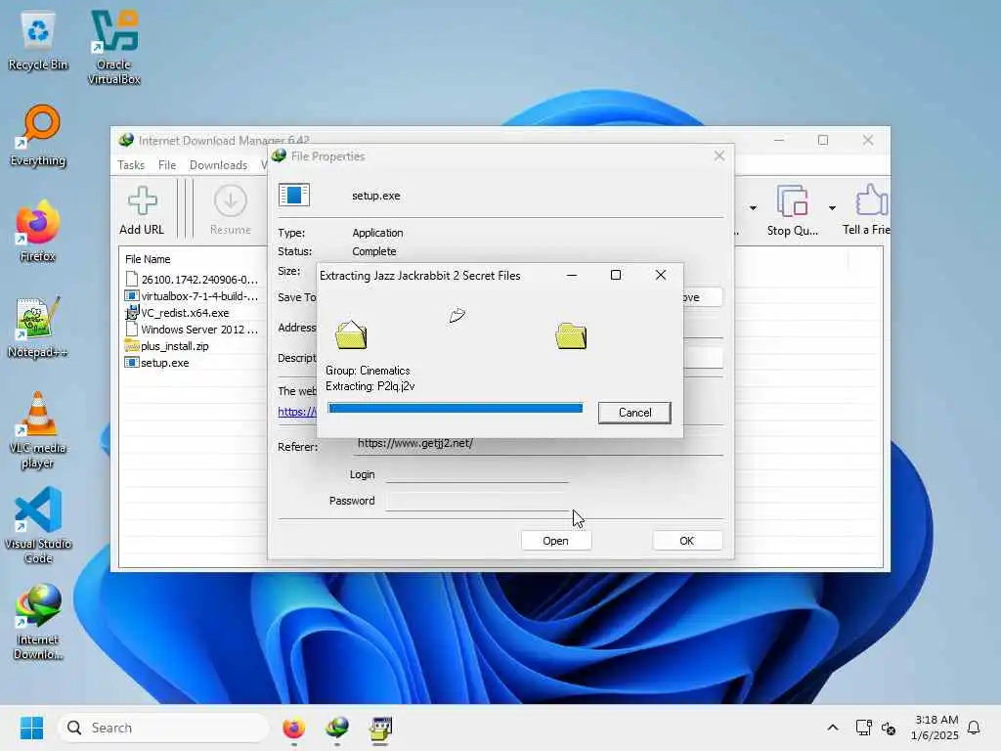Click the Stop Queue toolbar icon
This screenshot has width=1001, height=751.
pos(792,210)
